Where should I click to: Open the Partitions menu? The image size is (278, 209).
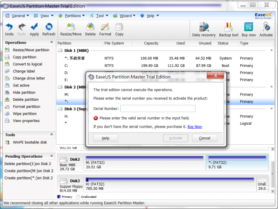click(x=72, y=16)
